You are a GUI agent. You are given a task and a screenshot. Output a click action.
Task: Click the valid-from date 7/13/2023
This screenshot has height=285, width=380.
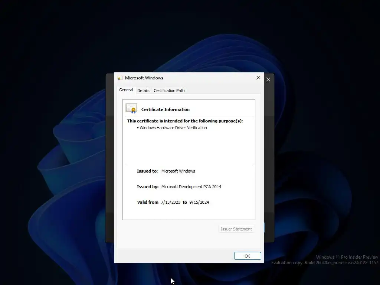tap(171, 202)
